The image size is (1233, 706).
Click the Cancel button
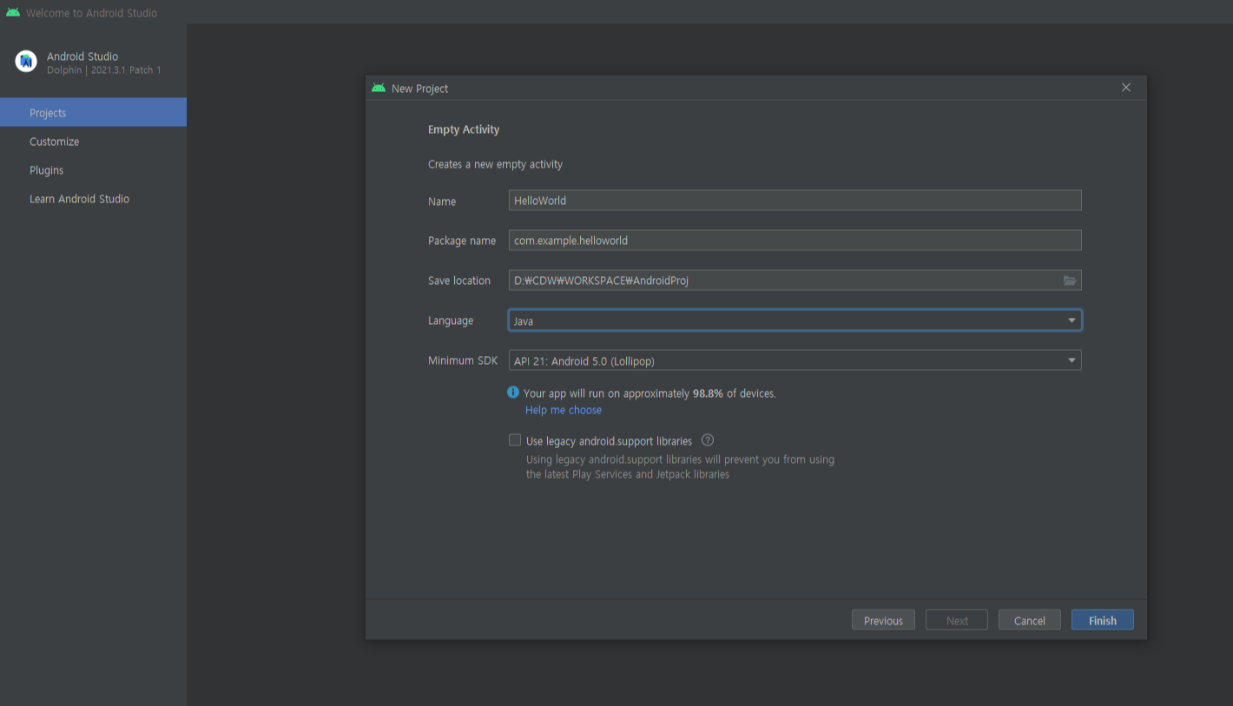[x=1030, y=620]
